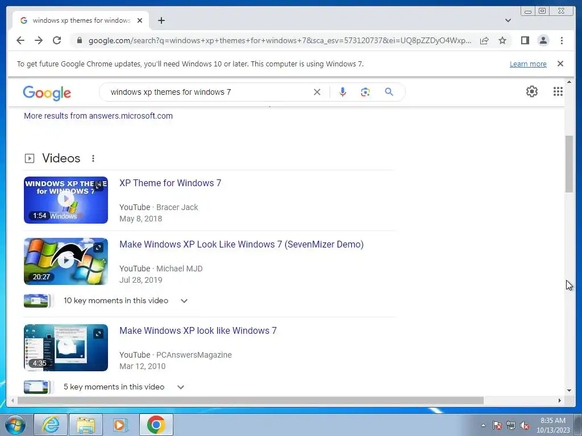
Task: Show hidden tray icons arrow
Action: point(483,425)
